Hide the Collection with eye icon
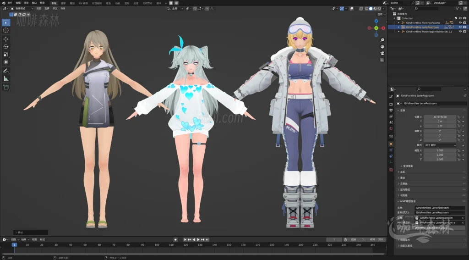This screenshot has width=469, height=260. pyautogui.click(x=460, y=18)
